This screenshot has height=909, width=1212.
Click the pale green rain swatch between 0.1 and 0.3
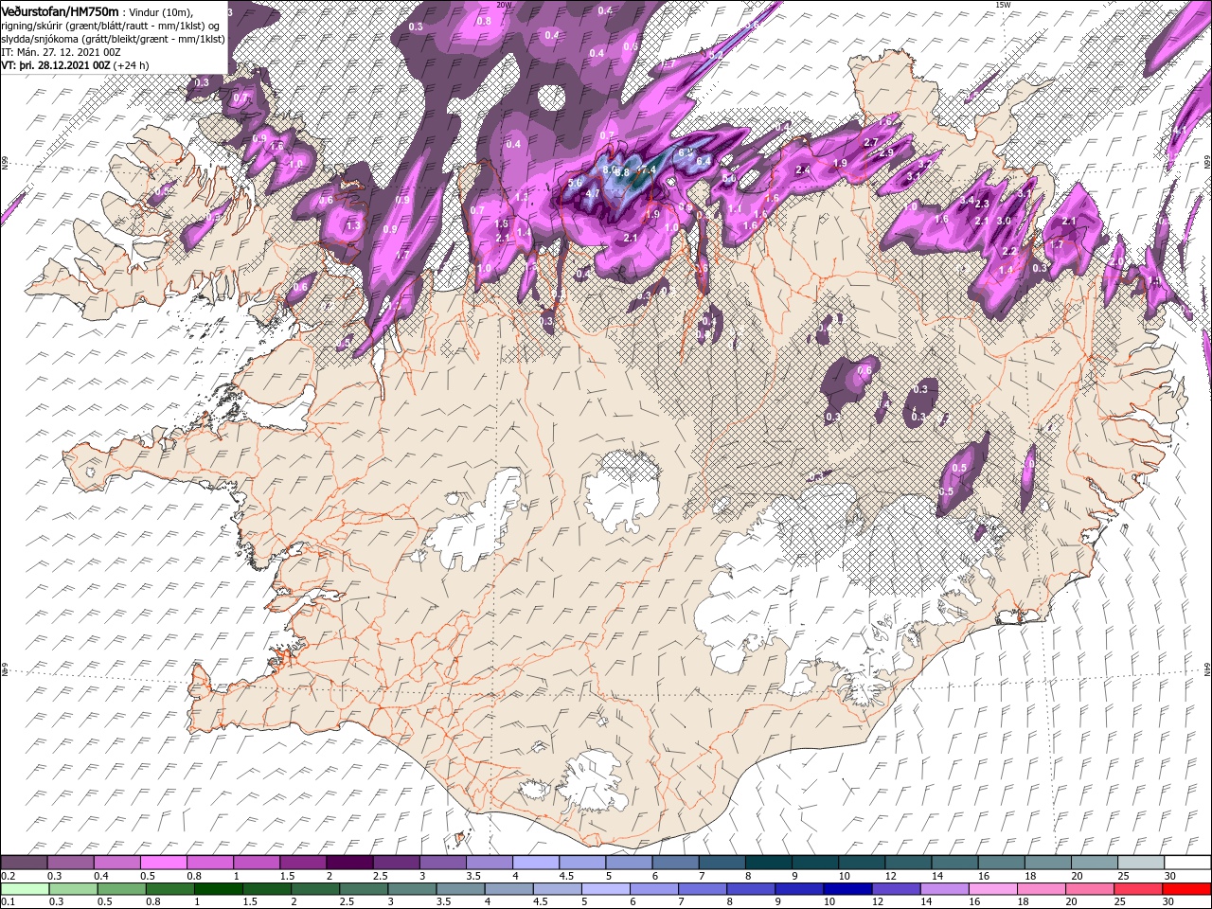[25, 889]
